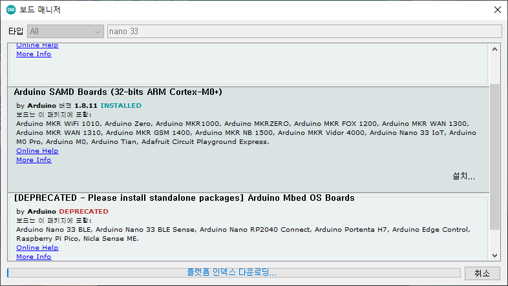Click the INSTALLED status label

point(121,105)
